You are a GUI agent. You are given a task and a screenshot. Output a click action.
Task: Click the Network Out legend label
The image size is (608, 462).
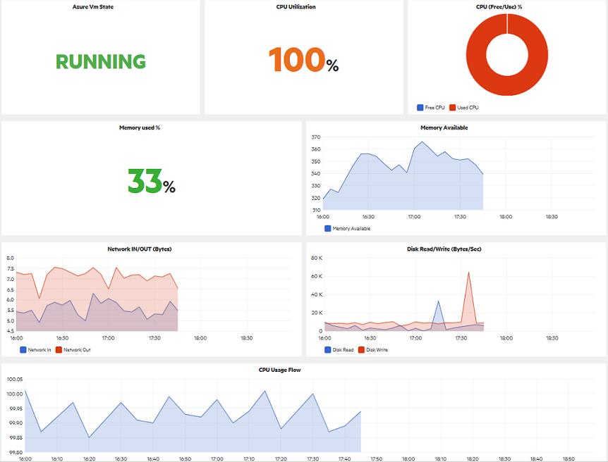tap(77, 350)
